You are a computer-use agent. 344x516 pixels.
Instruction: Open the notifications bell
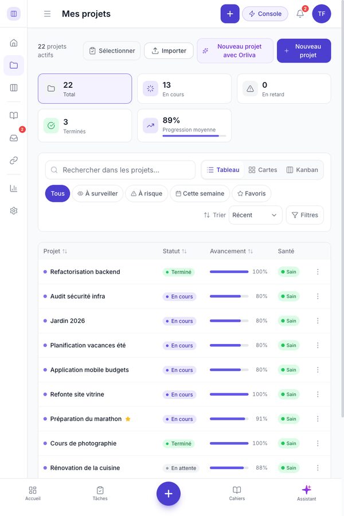tap(300, 14)
